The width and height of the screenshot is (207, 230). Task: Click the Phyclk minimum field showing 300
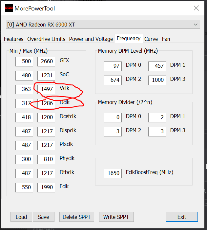(x=24, y=159)
